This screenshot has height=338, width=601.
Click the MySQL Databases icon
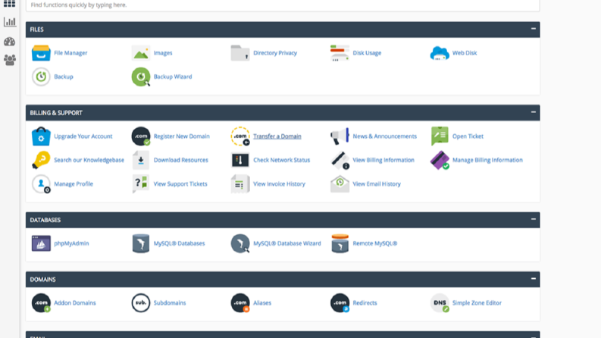point(141,243)
